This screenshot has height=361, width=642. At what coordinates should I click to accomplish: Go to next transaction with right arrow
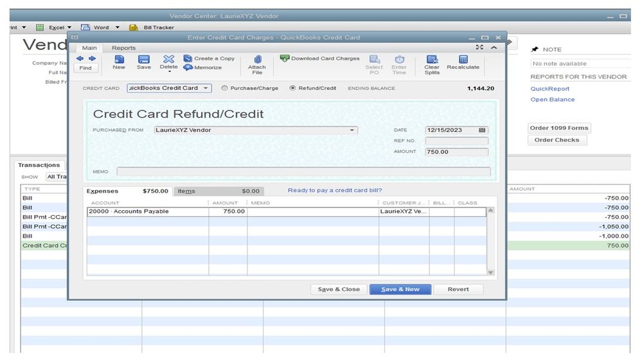tap(92, 58)
